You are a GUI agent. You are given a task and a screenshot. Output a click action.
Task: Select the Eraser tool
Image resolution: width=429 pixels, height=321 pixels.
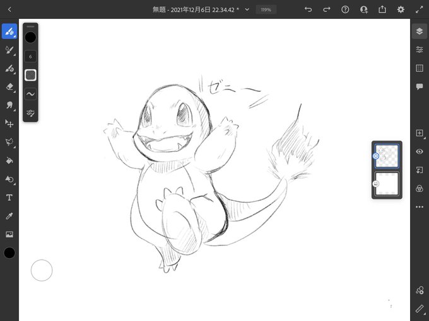coord(9,87)
